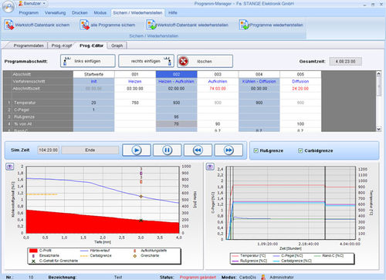The width and height of the screenshot is (386, 280).
Task: Click the links einfügen button
Action: click(88, 61)
